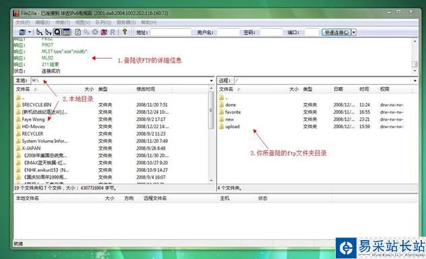Toggle the transfer queue Q icon

57,32
